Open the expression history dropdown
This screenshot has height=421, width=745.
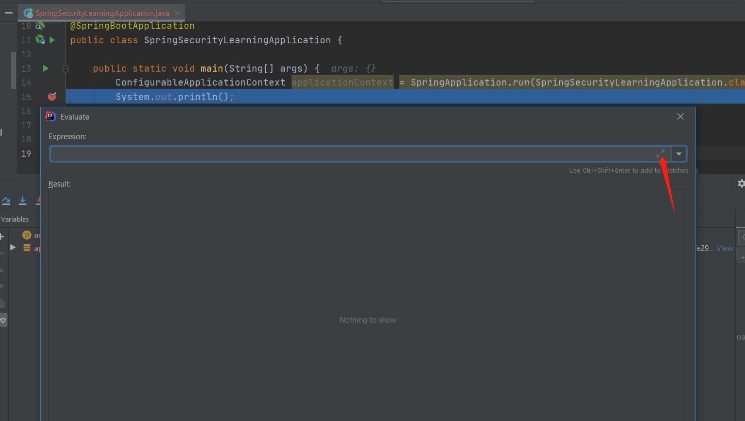pos(679,153)
